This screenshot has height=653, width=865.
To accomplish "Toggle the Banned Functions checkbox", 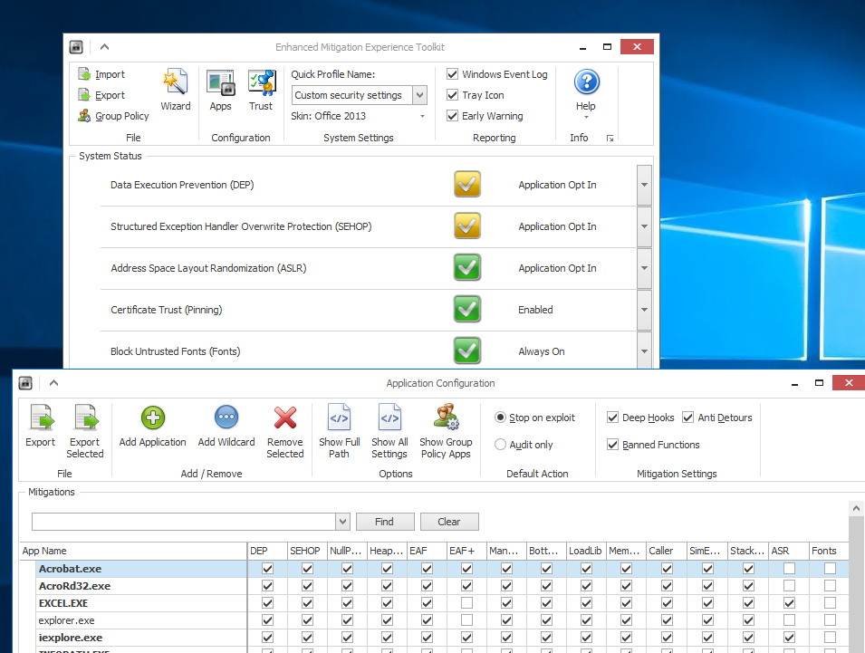I will (612, 445).
